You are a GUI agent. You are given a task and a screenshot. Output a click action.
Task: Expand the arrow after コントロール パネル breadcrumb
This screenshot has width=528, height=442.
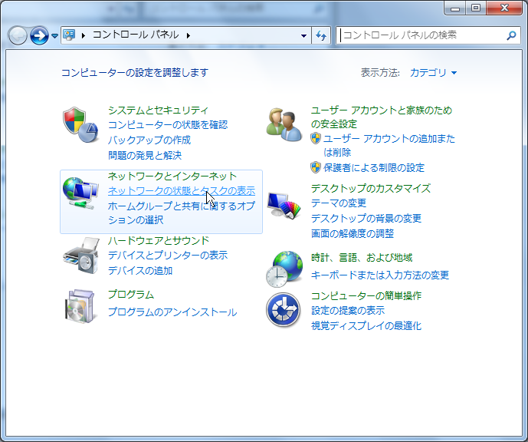pyautogui.click(x=189, y=35)
